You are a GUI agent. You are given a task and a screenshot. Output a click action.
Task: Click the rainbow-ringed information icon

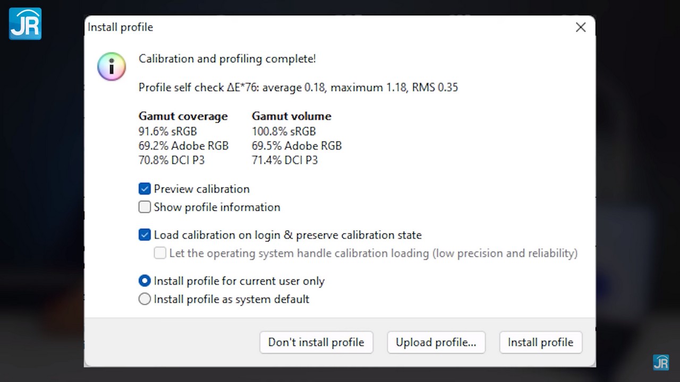click(112, 67)
